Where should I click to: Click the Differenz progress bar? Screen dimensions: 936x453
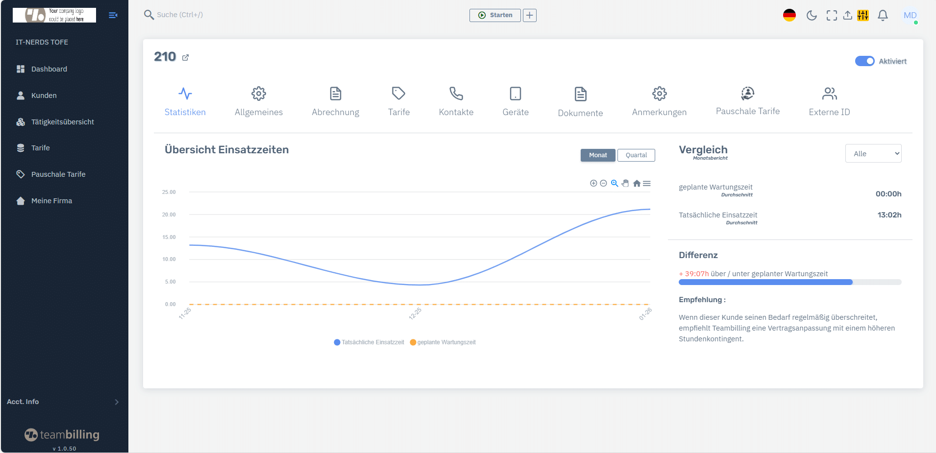(x=789, y=282)
